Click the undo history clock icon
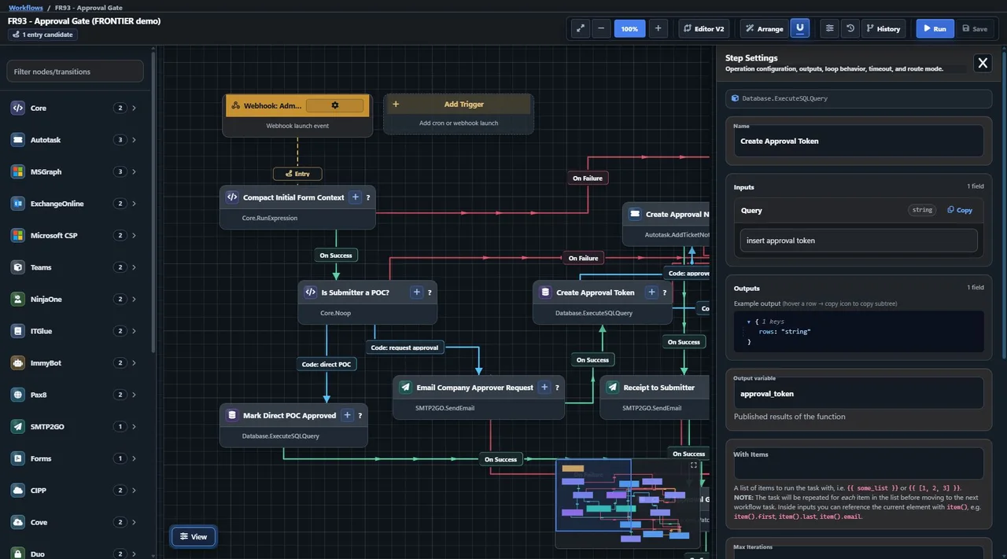The width and height of the screenshot is (1007, 559). (x=850, y=28)
